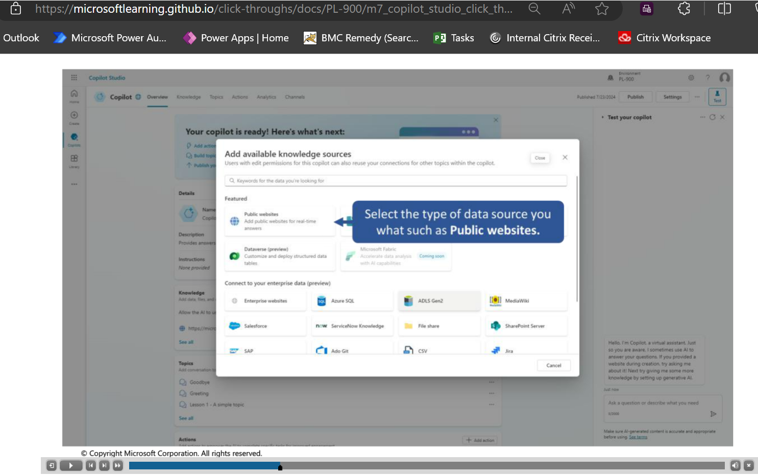Click Cancel in the knowledge sources dialog

coord(554,365)
